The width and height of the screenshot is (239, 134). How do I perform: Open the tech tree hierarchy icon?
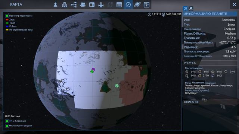click(74, 4)
